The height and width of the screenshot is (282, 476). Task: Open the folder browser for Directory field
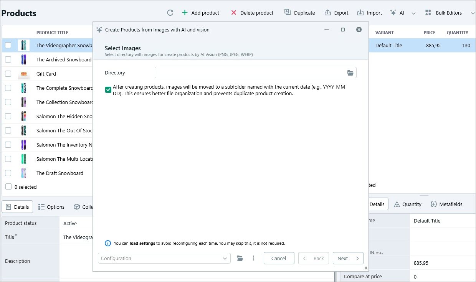click(x=350, y=73)
